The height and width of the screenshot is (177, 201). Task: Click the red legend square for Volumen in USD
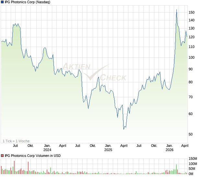point(2,156)
